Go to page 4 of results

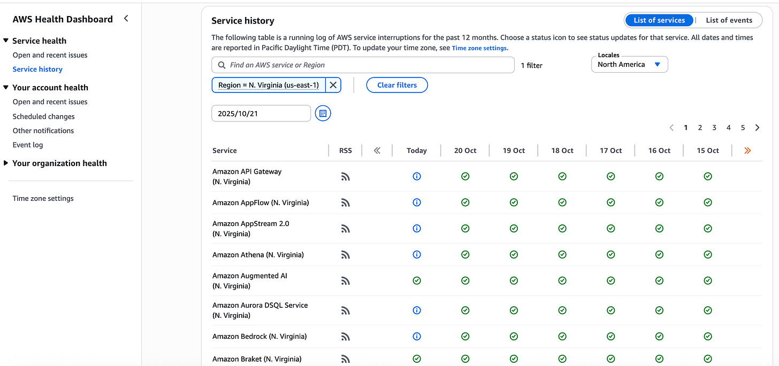pos(729,128)
